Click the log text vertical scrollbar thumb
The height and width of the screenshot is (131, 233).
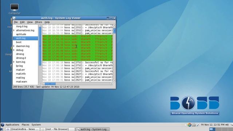point(114,31)
